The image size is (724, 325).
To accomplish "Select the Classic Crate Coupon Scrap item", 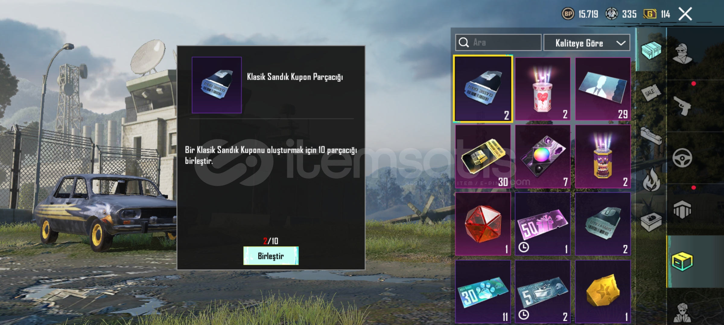I will [x=483, y=89].
